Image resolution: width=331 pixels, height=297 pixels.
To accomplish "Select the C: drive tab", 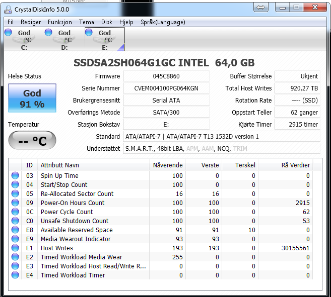I will [x=24, y=40].
